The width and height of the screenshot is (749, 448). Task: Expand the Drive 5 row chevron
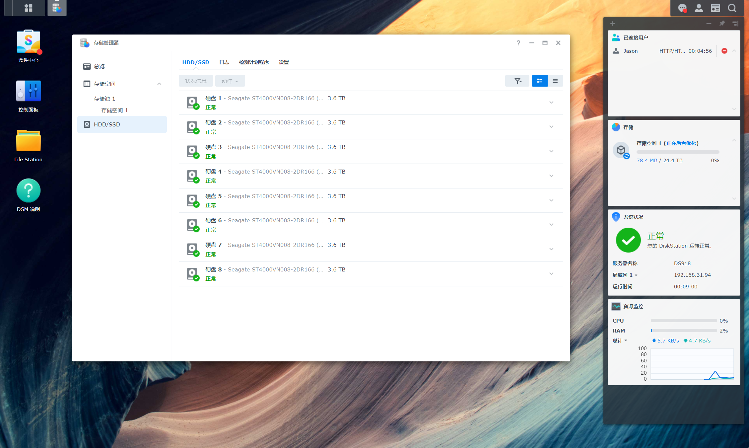tap(551, 200)
